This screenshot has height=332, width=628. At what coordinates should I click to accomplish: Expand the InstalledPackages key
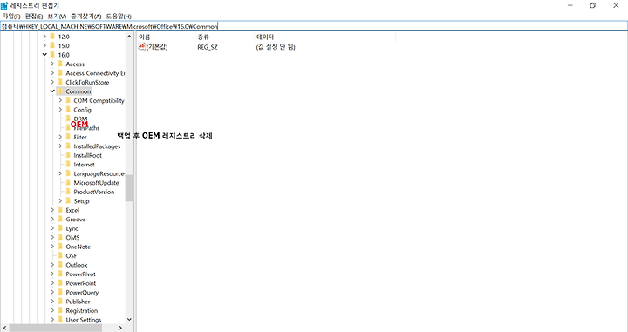click(x=60, y=146)
